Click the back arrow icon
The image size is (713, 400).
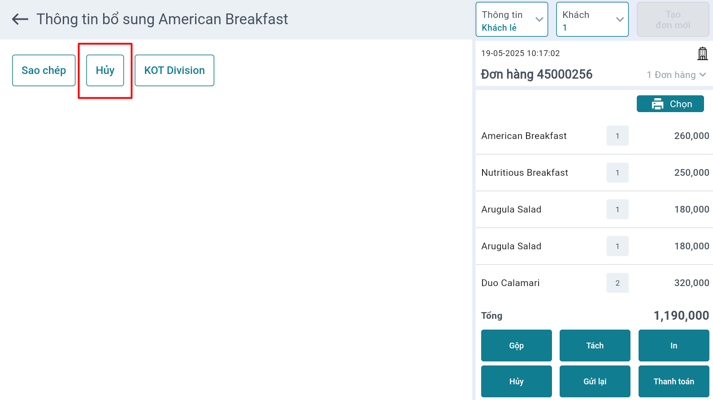click(x=20, y=19)
